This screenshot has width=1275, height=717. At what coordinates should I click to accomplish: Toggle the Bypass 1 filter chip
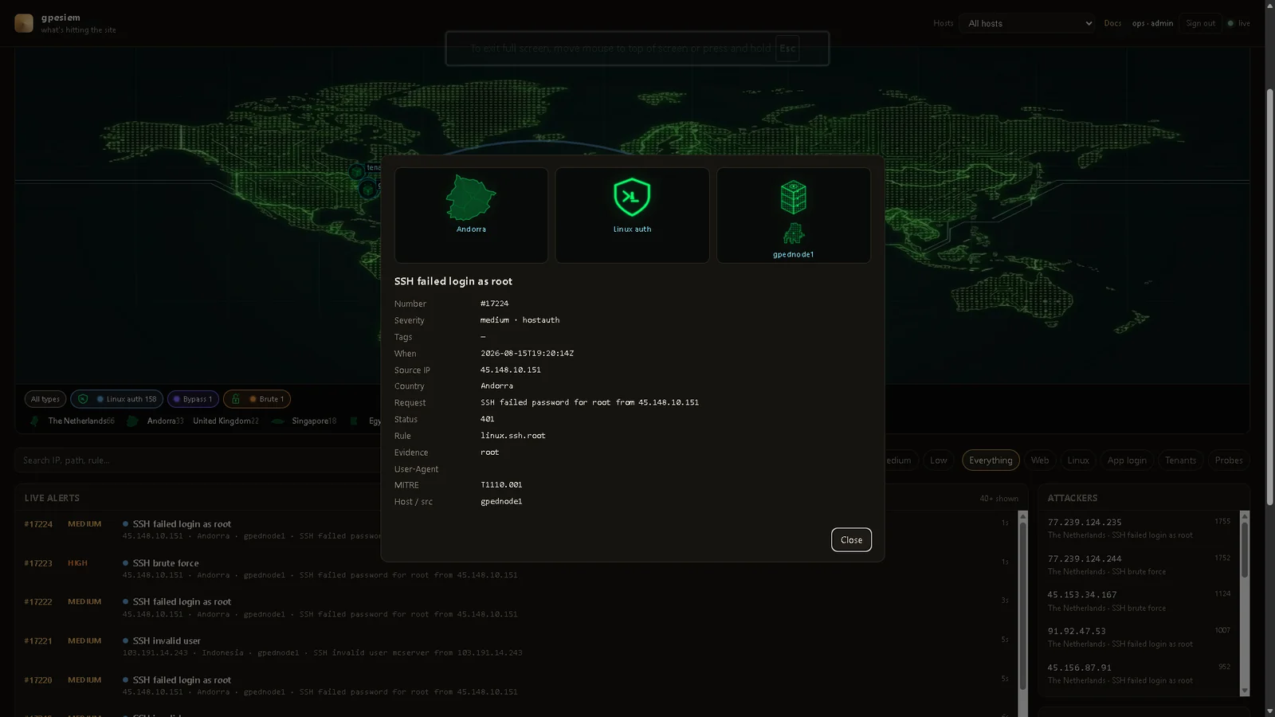[x=193, y=399]
